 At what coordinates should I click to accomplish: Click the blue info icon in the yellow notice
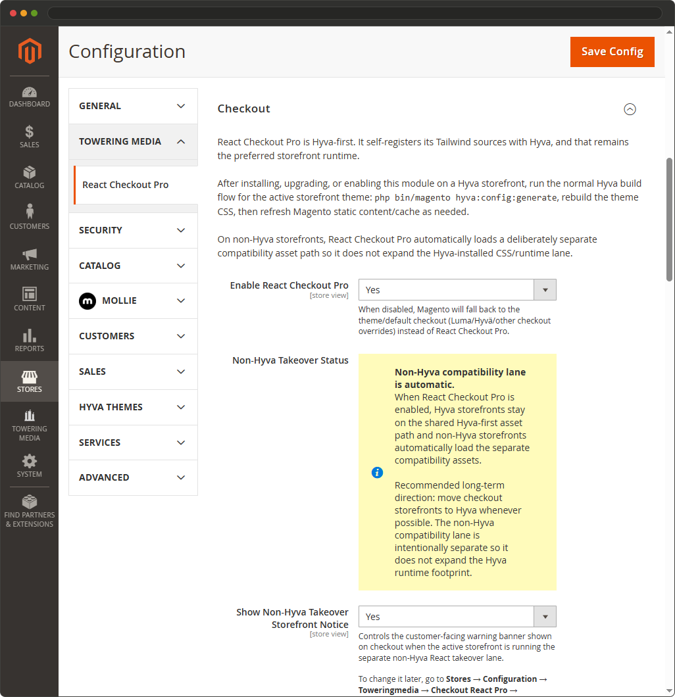point(377,473)
